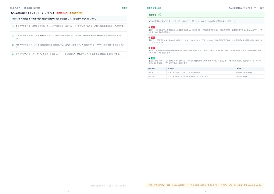Click the orange tip note about 'クライアントサイドレンダリング'
Image resolution: width=274 pixels, height=194 pixels.
(205, 185)
